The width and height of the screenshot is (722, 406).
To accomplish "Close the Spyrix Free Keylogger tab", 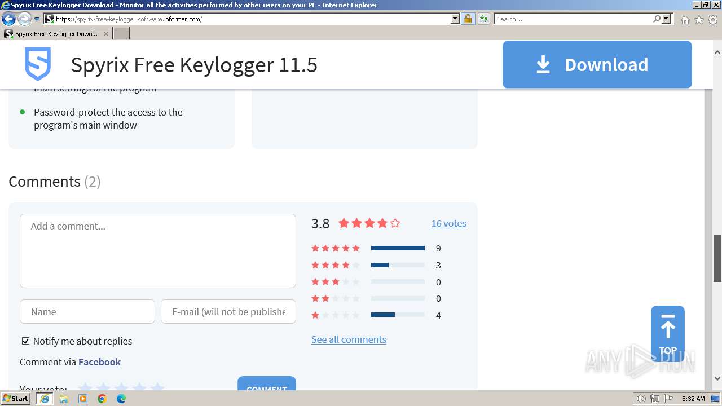I will click(105, 34).
